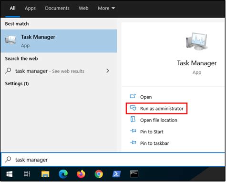Click the Task Manager icon in Best match

[10, 40]
